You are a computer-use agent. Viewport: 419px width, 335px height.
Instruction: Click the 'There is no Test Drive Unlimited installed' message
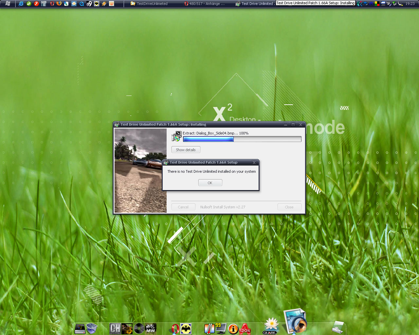pyautogui.click(x=212, y=171)
